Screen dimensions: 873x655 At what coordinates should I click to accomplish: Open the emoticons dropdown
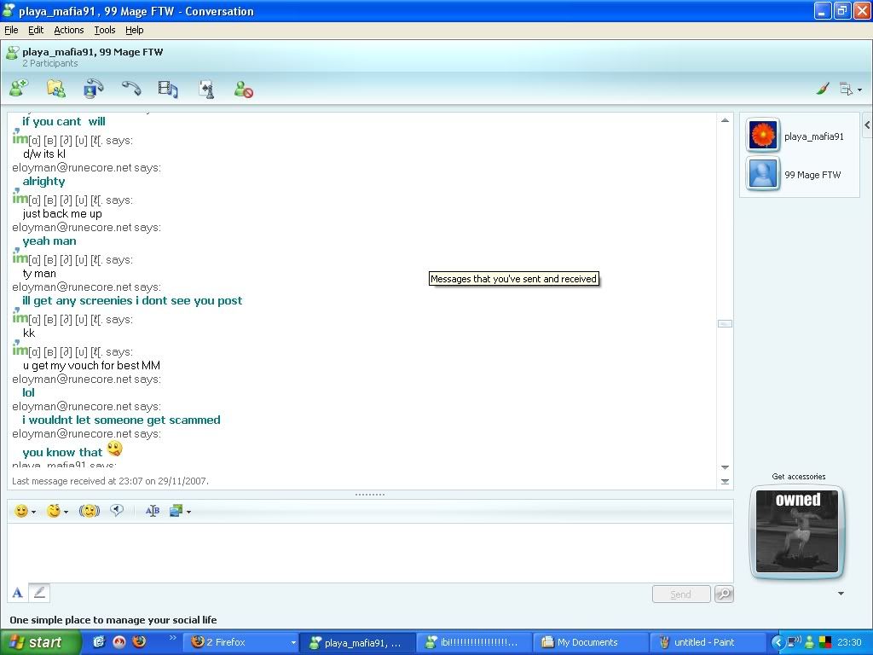click(25, 511)
